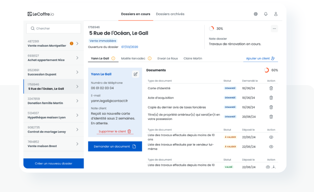This screenshot has height=192, width=314.
Task: Delete the Titre(s) de propriété request
Action: coord(271,117)
